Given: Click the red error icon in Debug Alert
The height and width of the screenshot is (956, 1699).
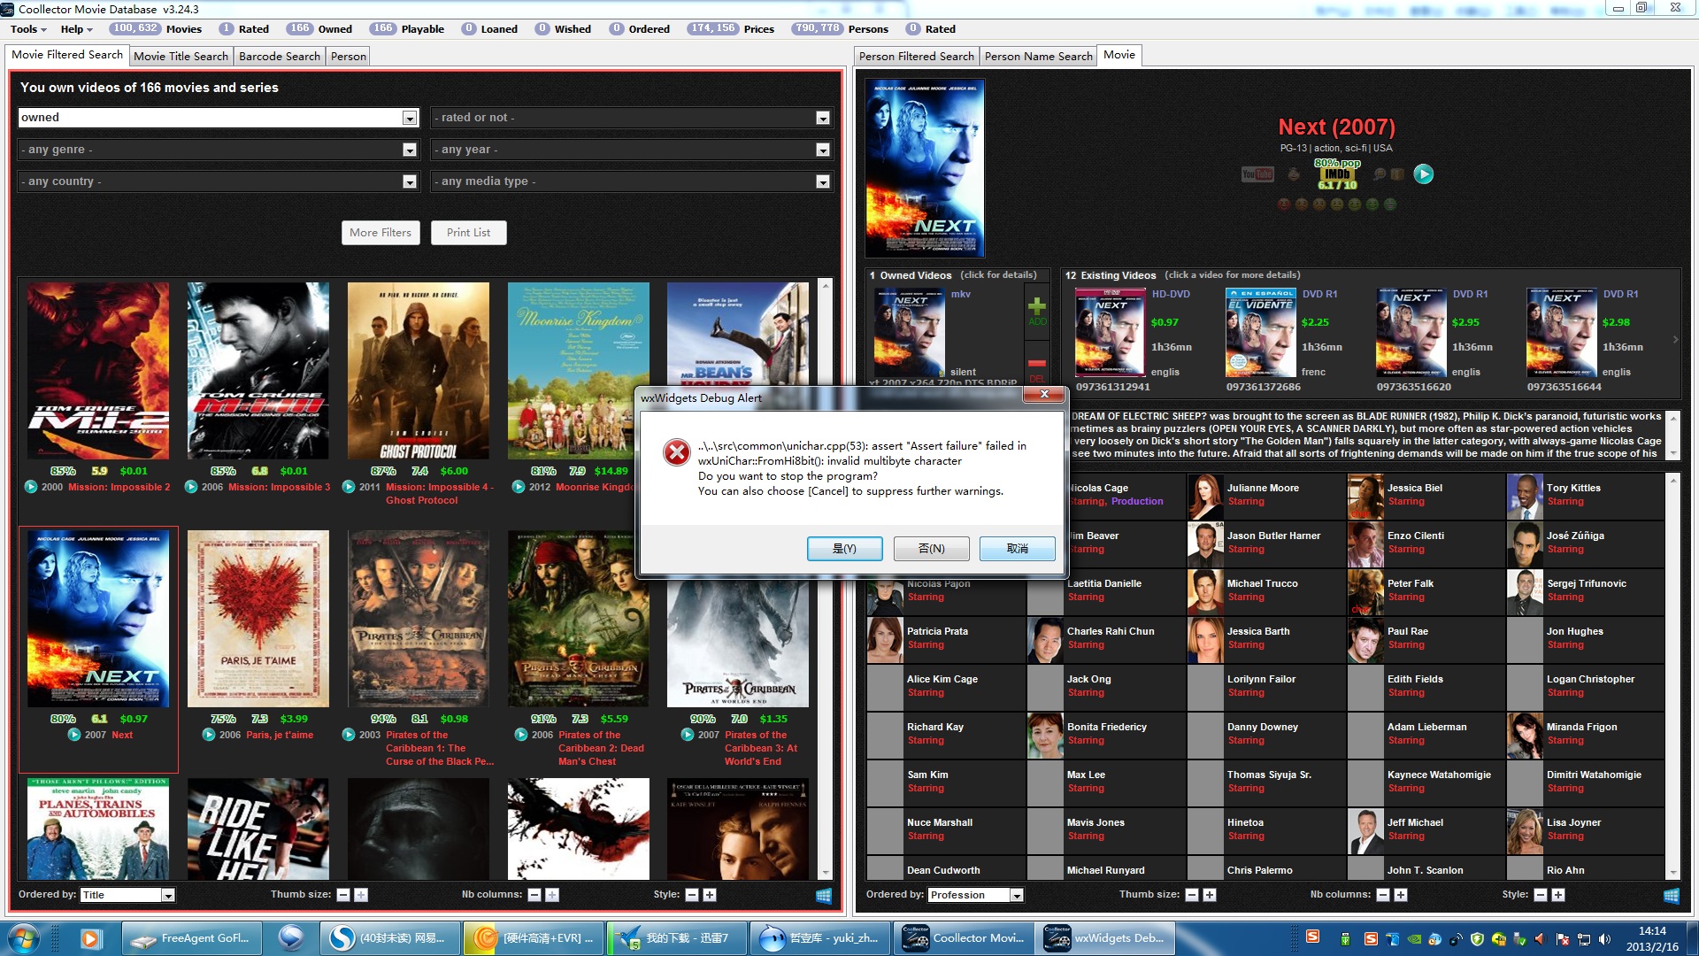Looking at the screenshot, I should (677, 452).
